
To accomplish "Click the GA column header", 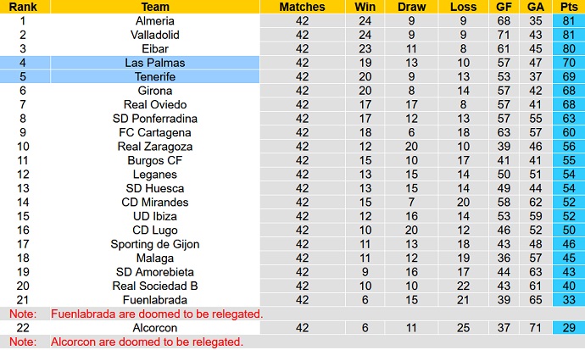I will [534, 7].
